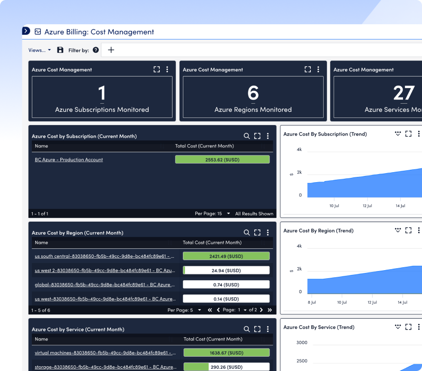This screenshot has width=422, height=371.
Task: Open options menu for Azure Subscriptions Monitored widget
Action: pyautogui.click(x=167, y=69)
